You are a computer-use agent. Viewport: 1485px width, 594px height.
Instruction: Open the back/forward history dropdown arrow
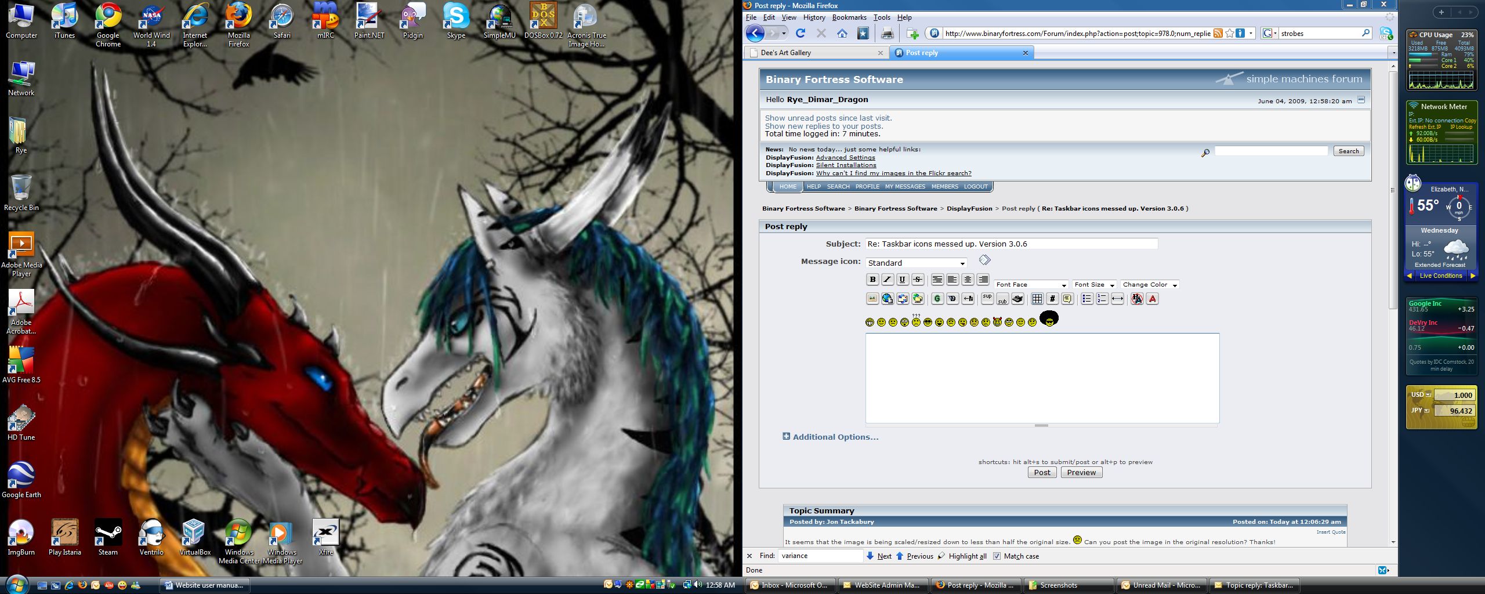point(784,34)
